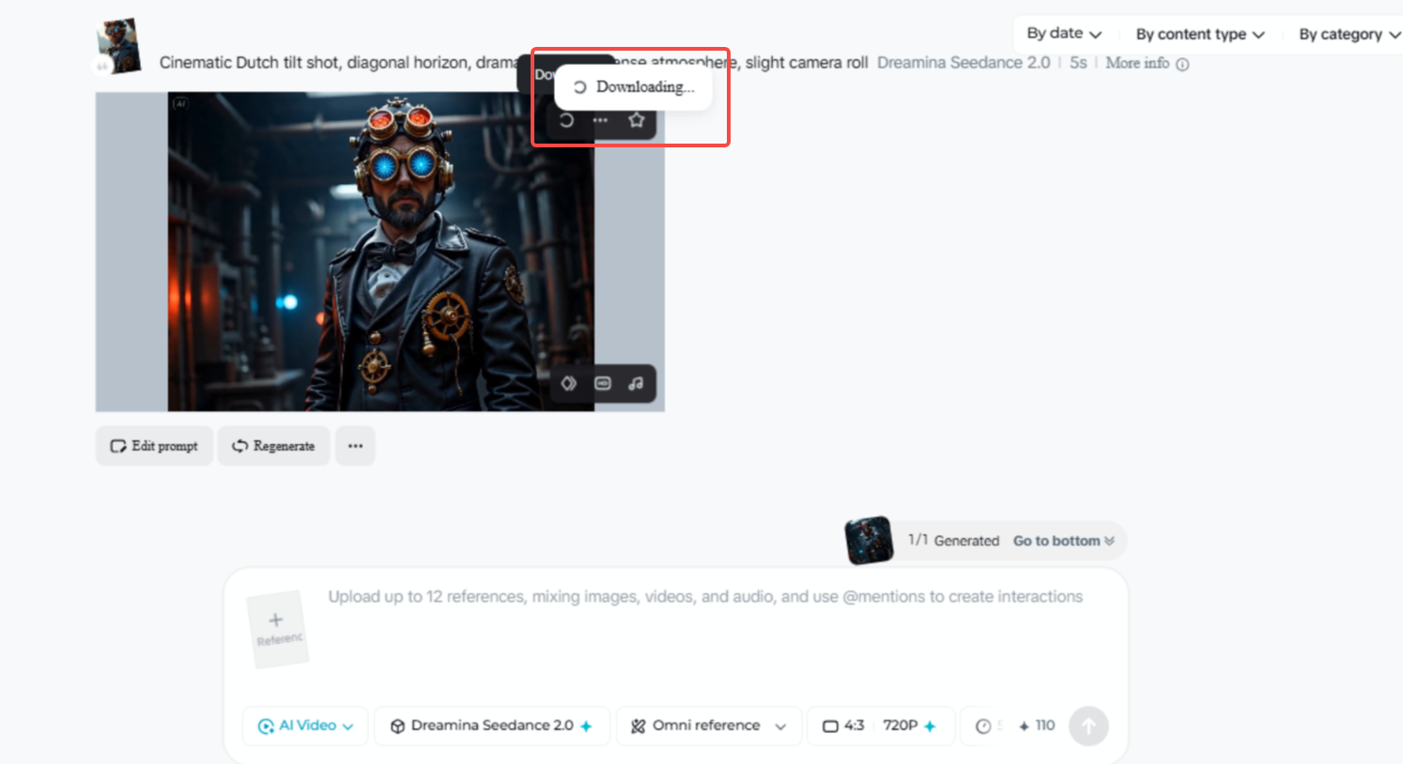Click the 110 credits indicator
Screen dimensions: 1403x764
pyautogui.click(x=1037, y=726)
